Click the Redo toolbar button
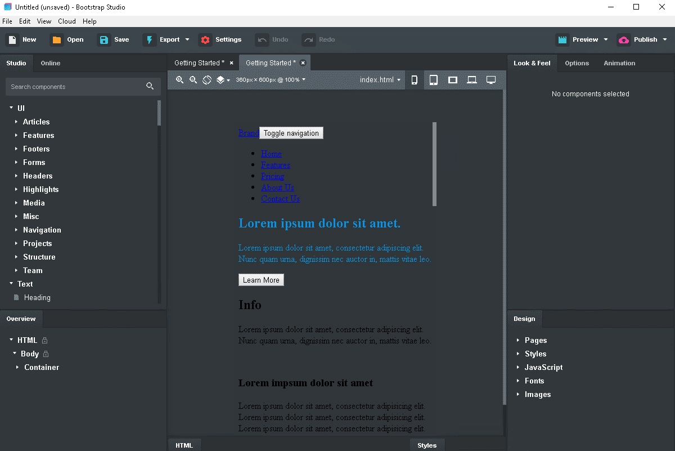 319,39
